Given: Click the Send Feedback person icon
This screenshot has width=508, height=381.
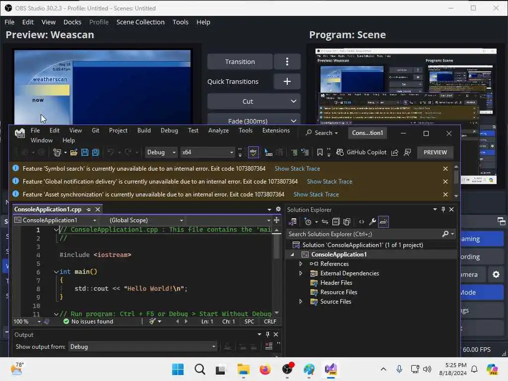Looking at the screenshot, I should 408,152.
